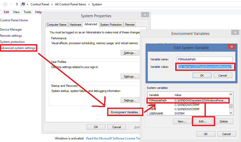
Task: Click the Value column header
Action: (x=201, y=95)
